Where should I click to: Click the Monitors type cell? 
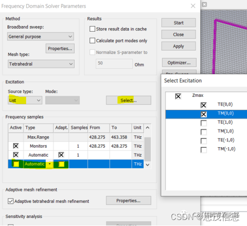tap(38, 146)
